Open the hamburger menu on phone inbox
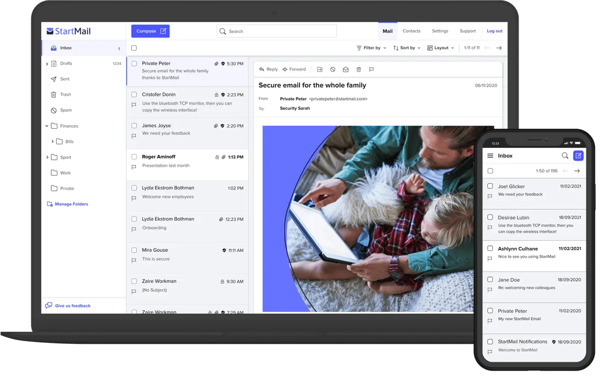This screenshot has width=603, height=376. click(490, 156)
